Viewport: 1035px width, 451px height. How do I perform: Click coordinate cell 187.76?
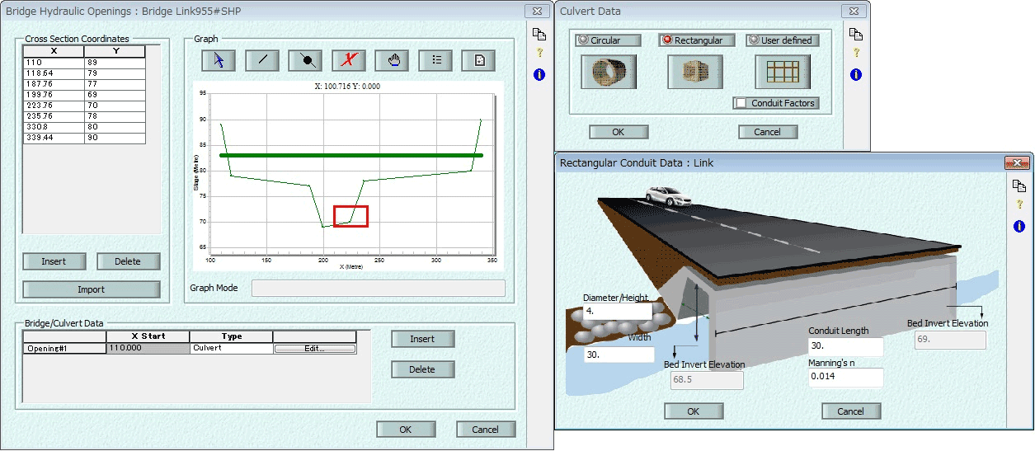pyautogui.click(x=54, y=84)
